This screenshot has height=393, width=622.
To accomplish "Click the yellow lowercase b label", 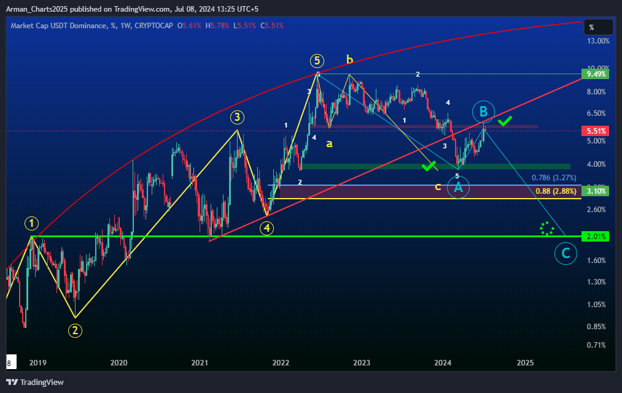I will coord(349,59).
